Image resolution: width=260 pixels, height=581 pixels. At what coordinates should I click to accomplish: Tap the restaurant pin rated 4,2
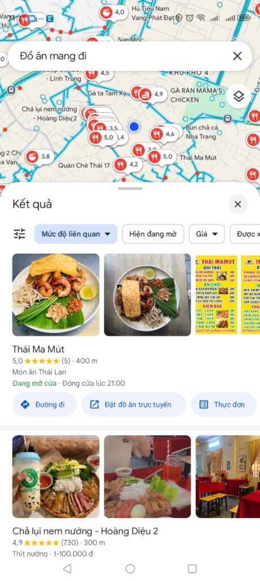[x=127, y=164]
